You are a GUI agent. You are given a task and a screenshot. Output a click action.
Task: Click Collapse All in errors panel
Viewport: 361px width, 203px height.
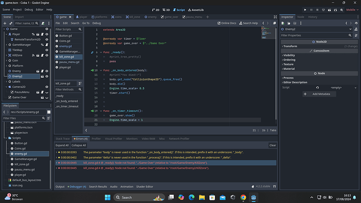[x=78, y=145]
